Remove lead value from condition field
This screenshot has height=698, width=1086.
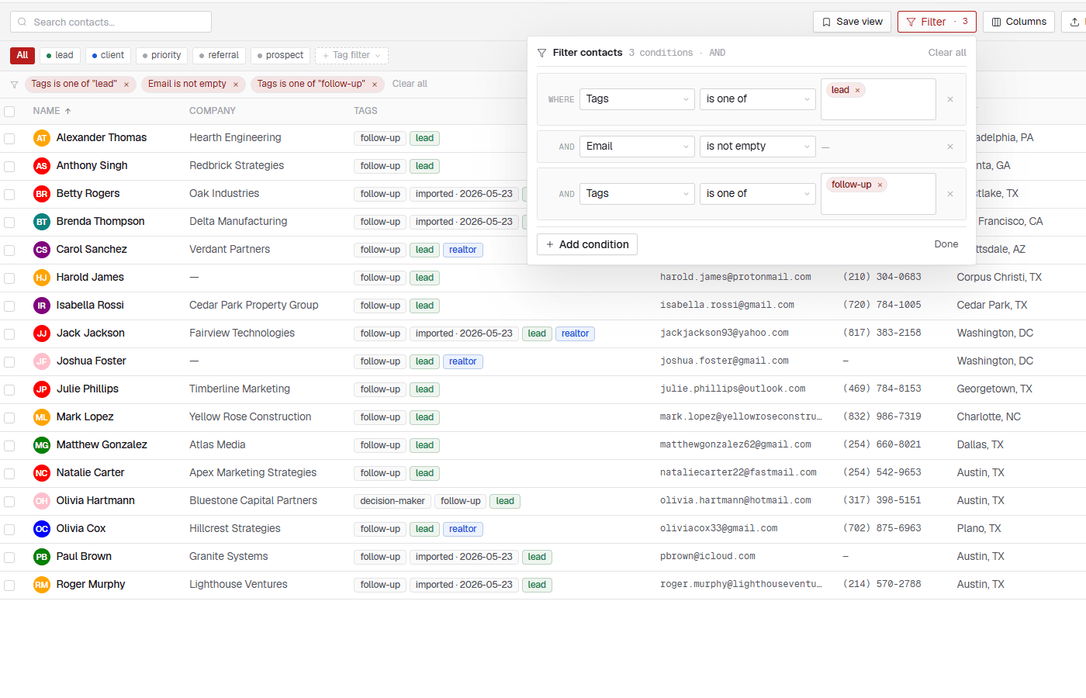pos(857,91)
